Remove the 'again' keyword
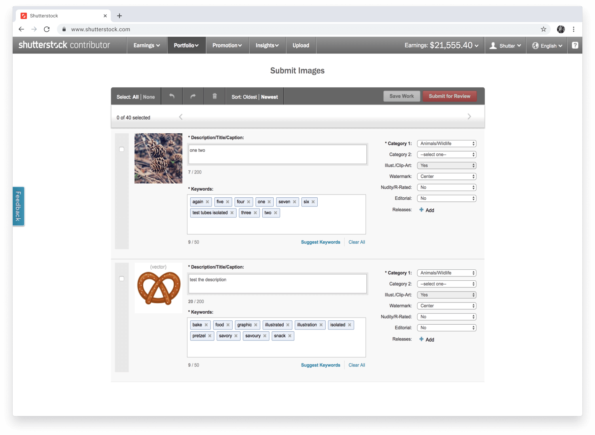Viewport: 595px width, 435px height. 207,202
